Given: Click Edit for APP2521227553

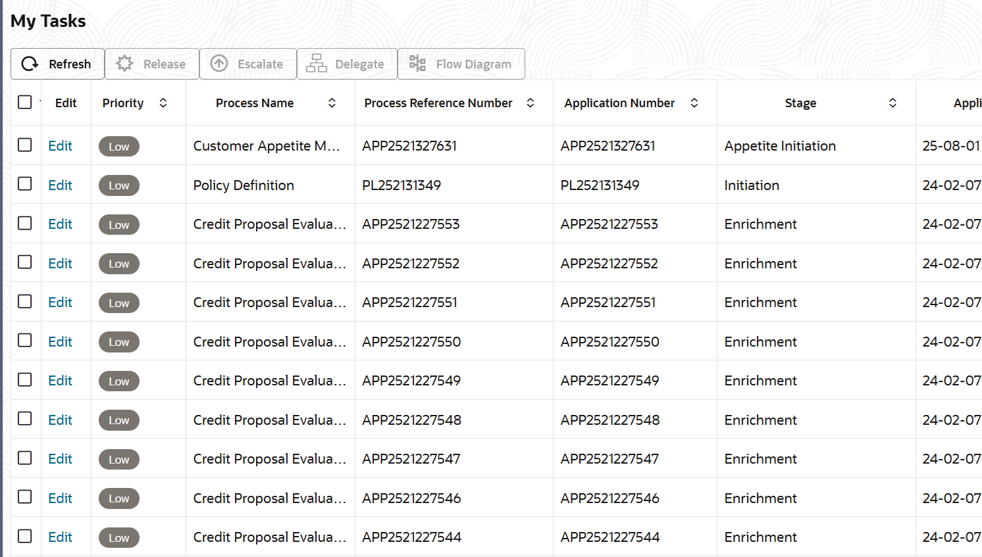Looking at the screenshot, I should coord(60,224).
